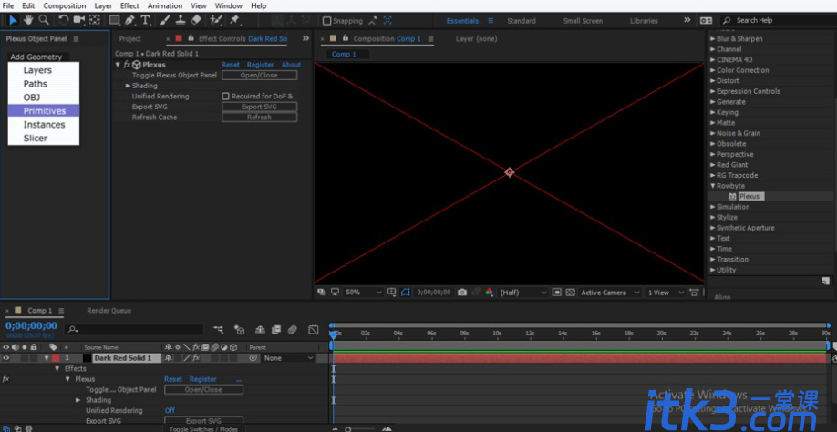Toggle Plexus effect fx in timeline
This screenshot has height=432, width=837.
[5, 378]
